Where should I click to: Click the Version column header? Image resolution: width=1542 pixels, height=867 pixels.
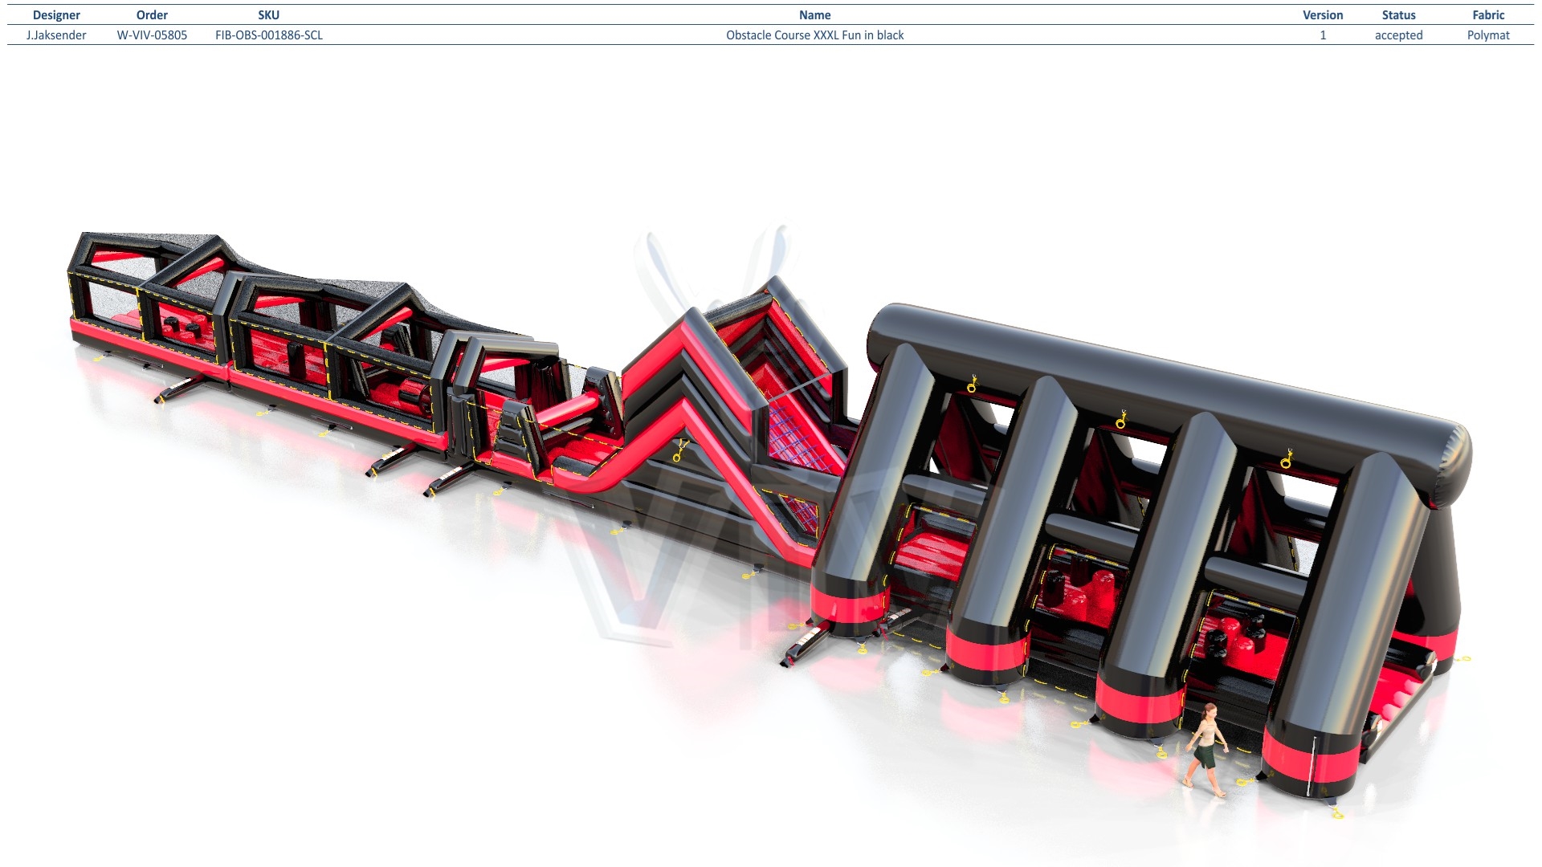click(x=1323, y=15)
